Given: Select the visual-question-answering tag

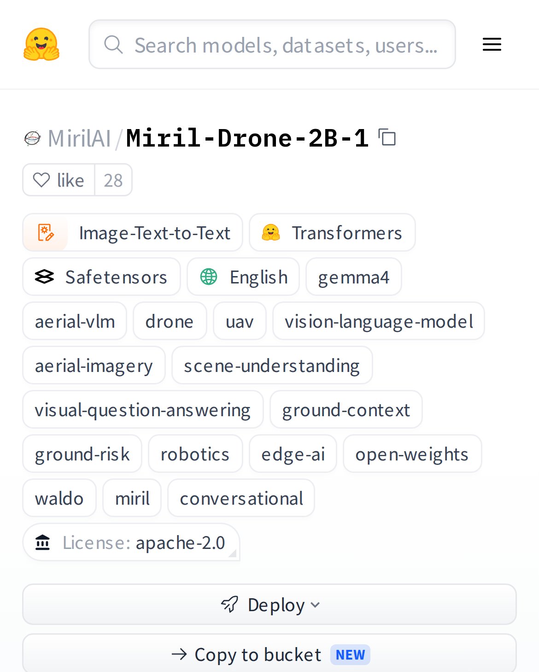Looking at the screenshot, I should click(x=143, y=409).
